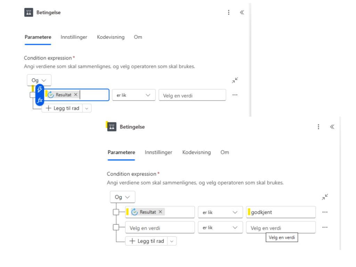
Task: Click the lightning dynamic content icon
Action: (x=40, y=89)
